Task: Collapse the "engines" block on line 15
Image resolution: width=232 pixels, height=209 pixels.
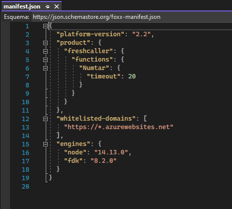Action: (45, 144)
